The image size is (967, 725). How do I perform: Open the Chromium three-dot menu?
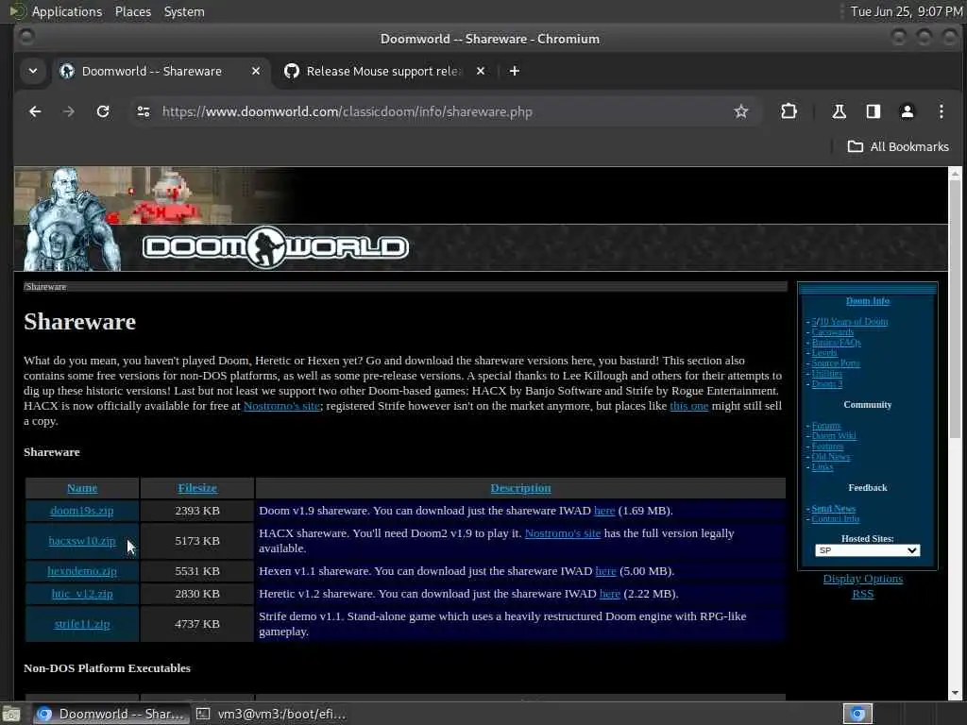(942, 111)
